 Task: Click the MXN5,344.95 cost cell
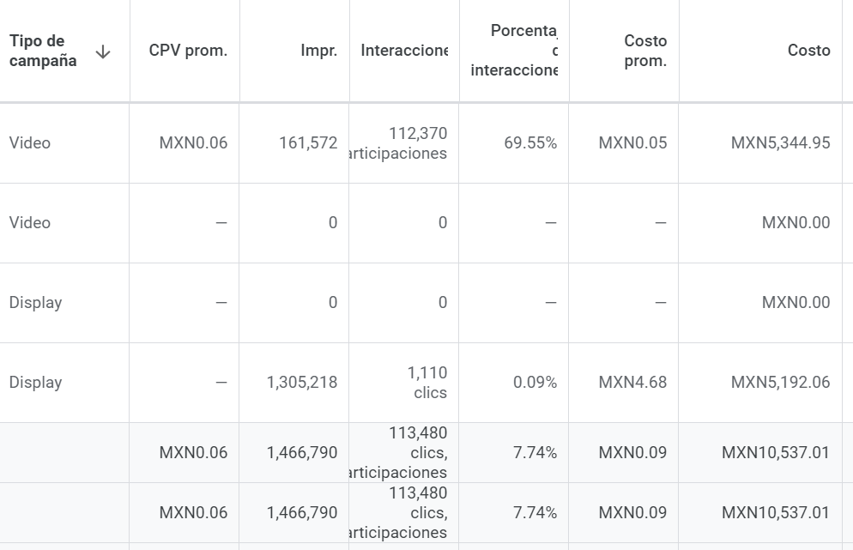(780, 143)
